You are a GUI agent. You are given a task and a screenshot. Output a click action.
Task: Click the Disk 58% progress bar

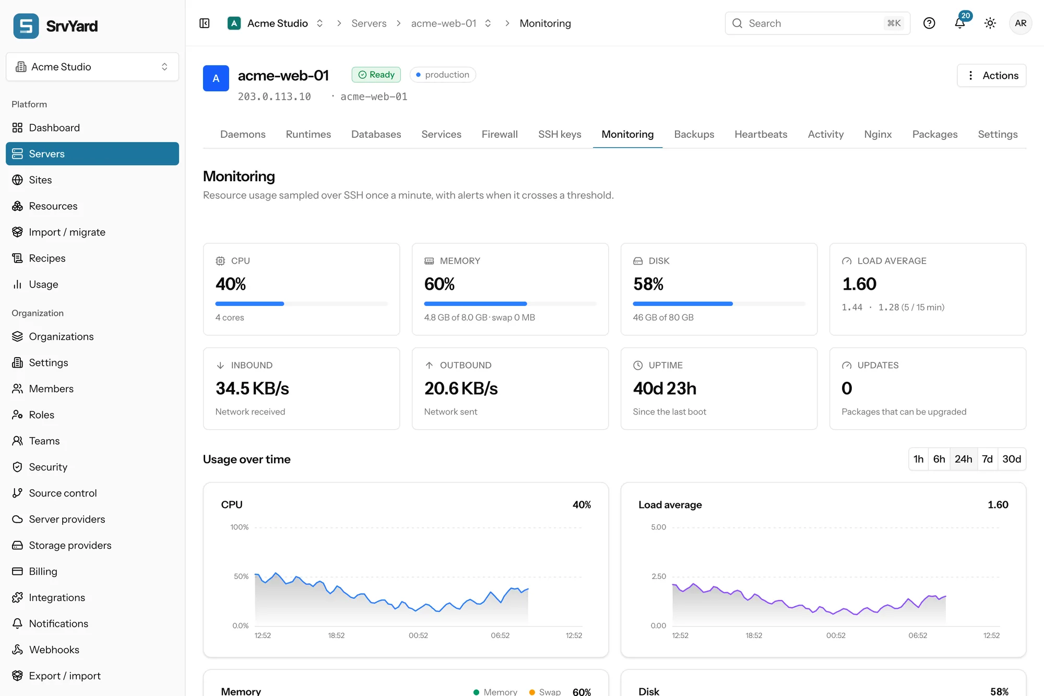719,304
